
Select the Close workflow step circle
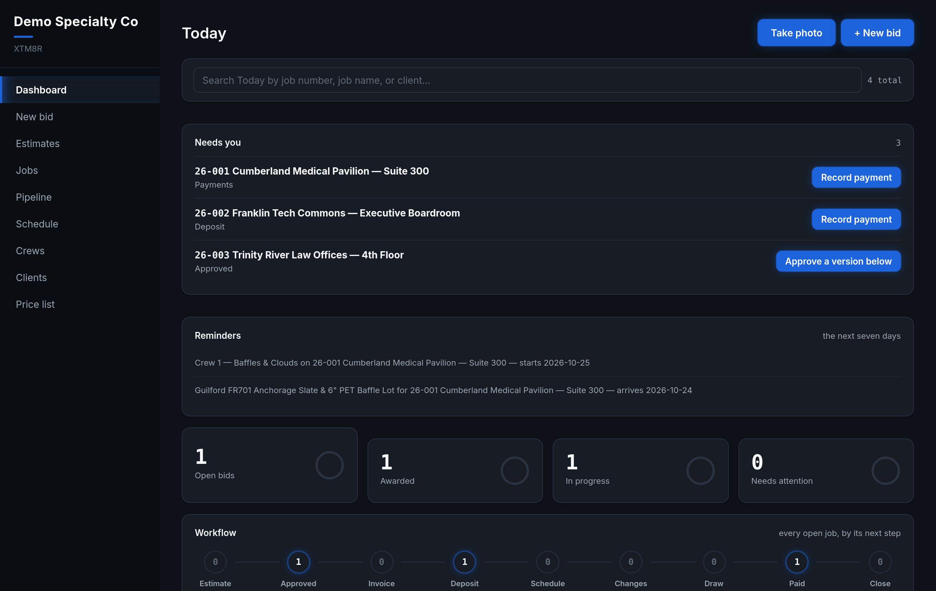pos(880,561)
